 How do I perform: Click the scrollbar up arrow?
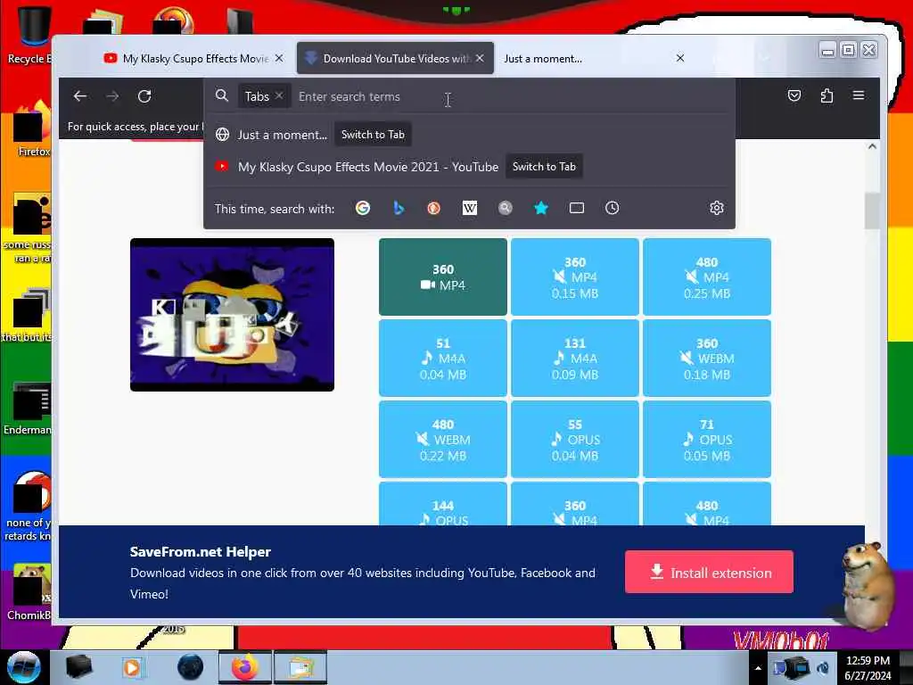click(x=872, y=146)
